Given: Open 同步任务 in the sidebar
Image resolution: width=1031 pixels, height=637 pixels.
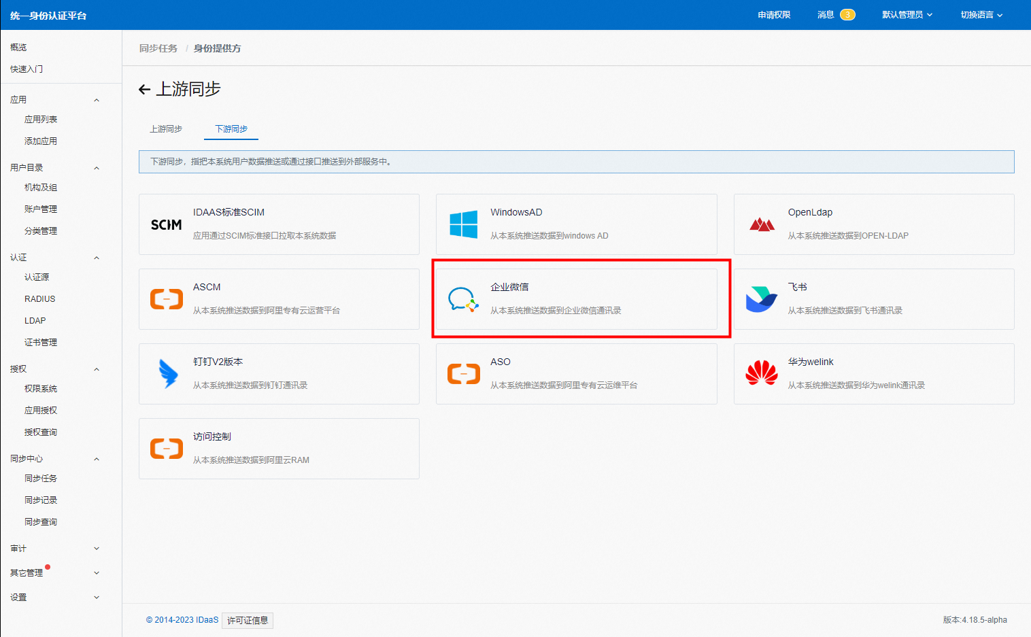Looking at the screenshot, I should 41,479.
